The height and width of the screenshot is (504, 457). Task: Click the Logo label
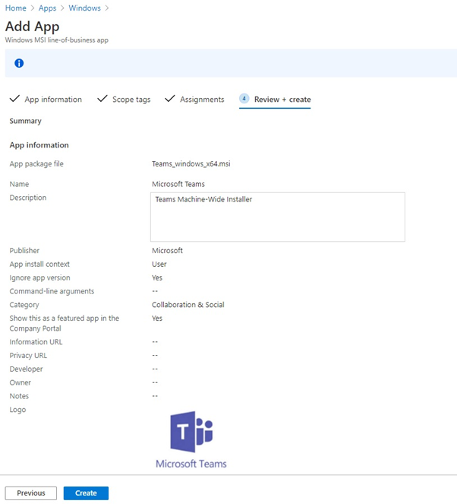[17, 410]
